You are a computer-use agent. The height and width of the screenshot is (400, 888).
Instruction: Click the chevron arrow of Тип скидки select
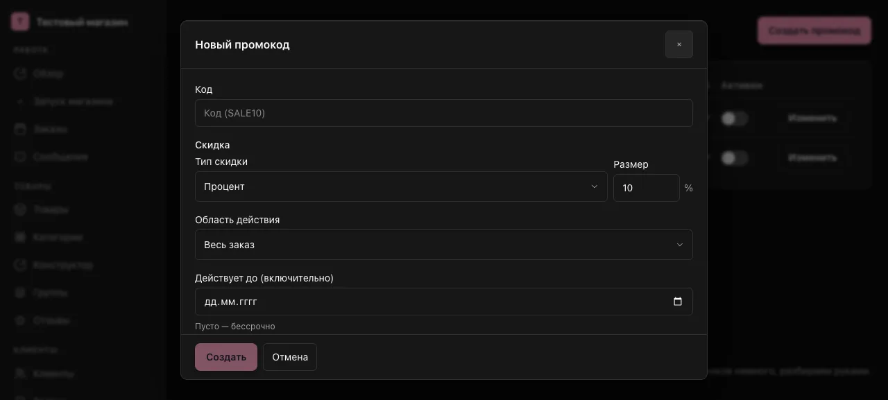(x=595, y=186)
